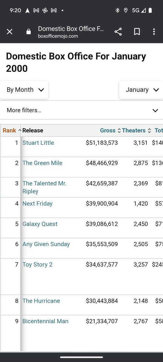Open the Toy Story 2 link
This screenshot has height=362, width=163.
tap(37, 265)
